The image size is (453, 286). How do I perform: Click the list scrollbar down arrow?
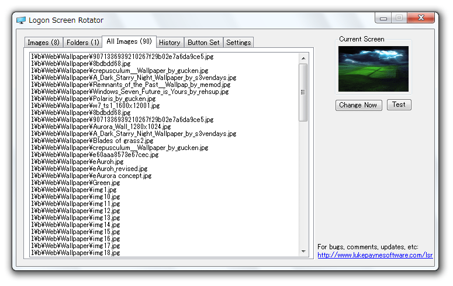click(x=303, y=252)
